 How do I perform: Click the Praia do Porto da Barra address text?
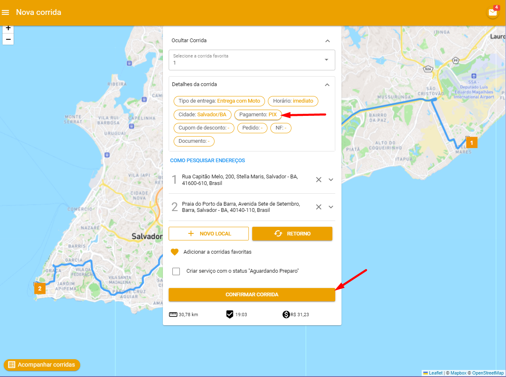coord(241,207)
